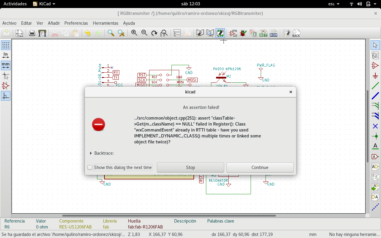381x238 pixels.
Task: Click the BACK import footprint icon
Action: [x=296, y=33]
